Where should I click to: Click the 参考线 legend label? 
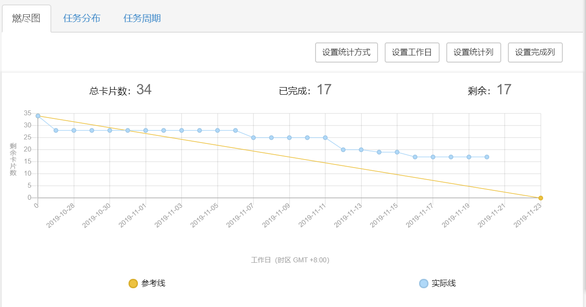point(153,283)
